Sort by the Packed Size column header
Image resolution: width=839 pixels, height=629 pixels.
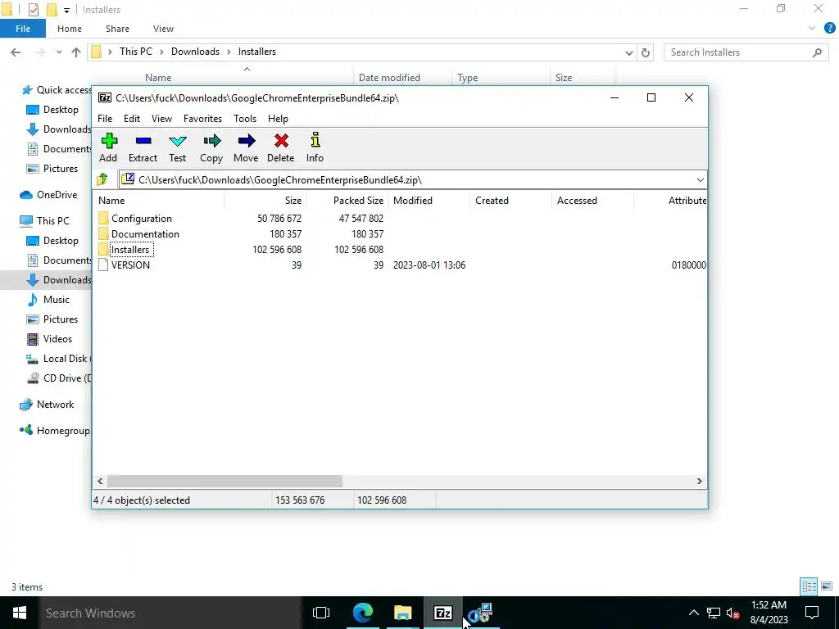coord(347,201)
